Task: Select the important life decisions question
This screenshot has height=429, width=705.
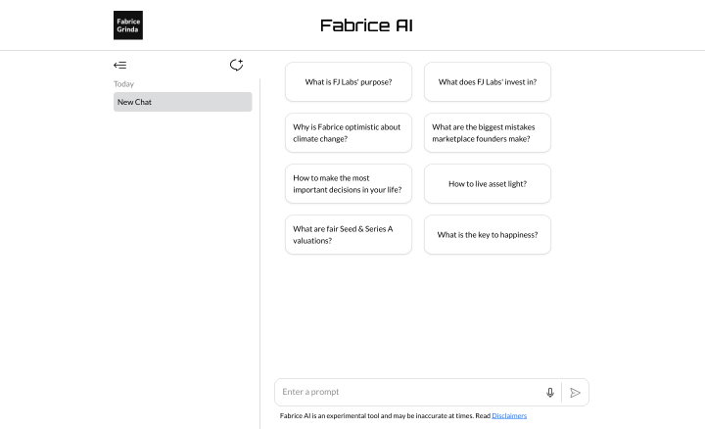Action: (x=349, y=183)
